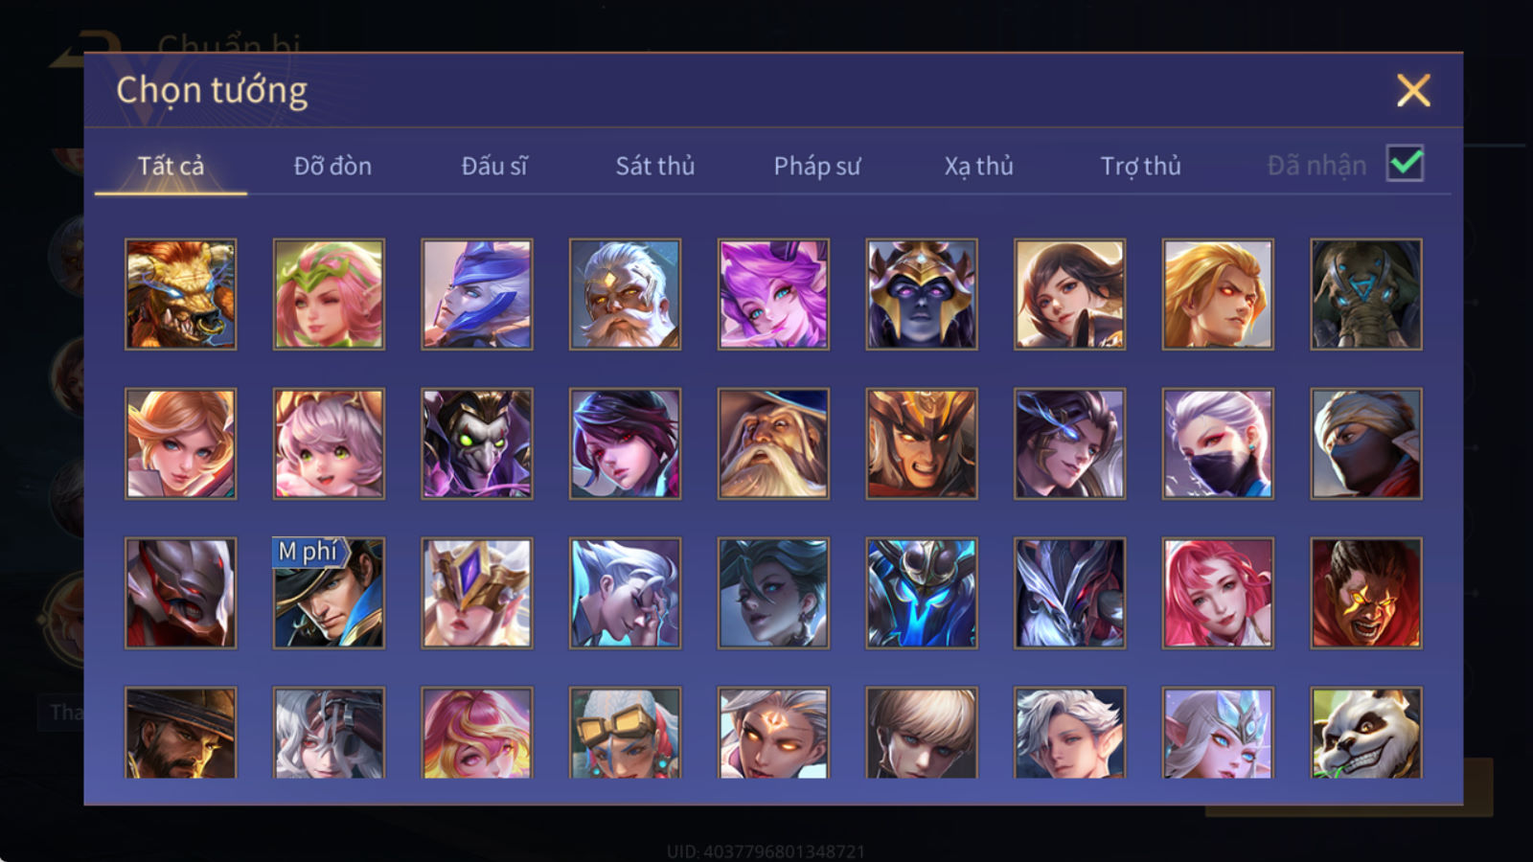Viewport: 1533px width, 862px height.
Task: Open the Đấu sĩ tab
Action: tap(494, 166)
